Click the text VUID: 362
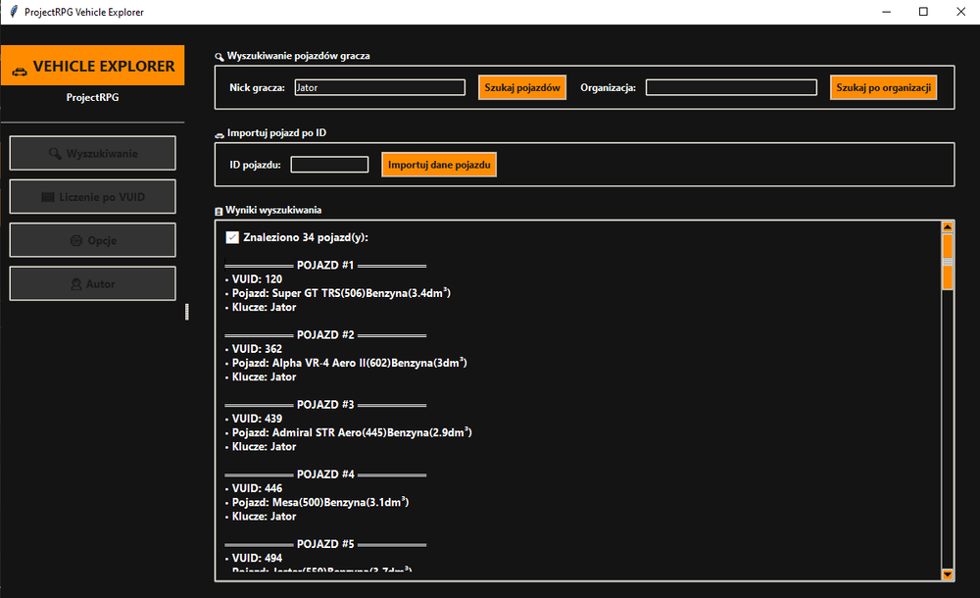Image resolution: width=980 pixels, height=598 pixels. pos(257,349)
